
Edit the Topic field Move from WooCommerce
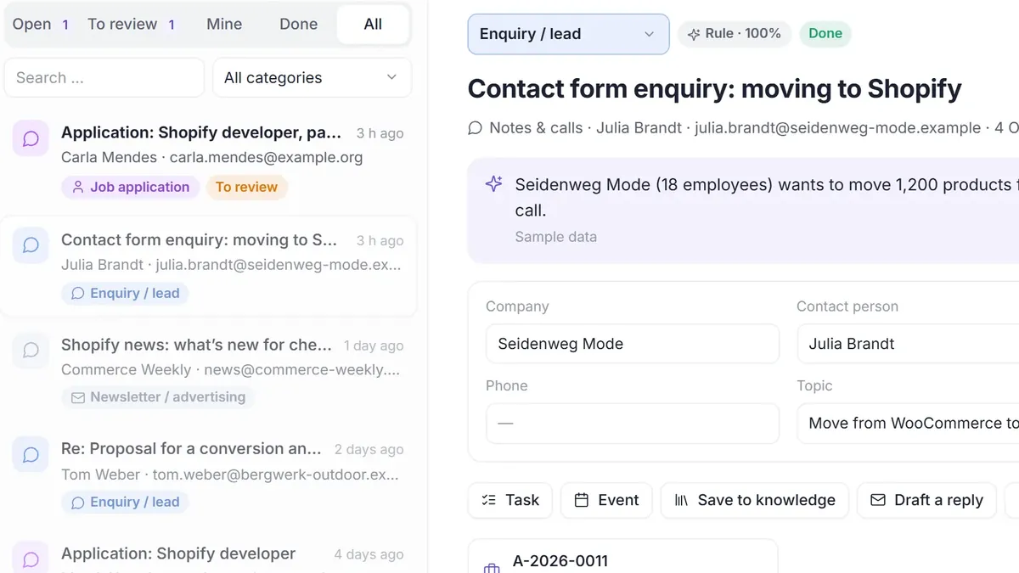(x=908, y=423)
